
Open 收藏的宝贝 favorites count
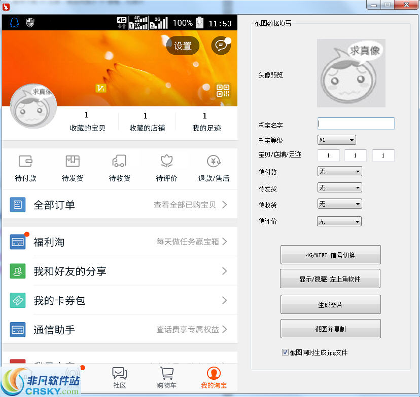(87, 122)
